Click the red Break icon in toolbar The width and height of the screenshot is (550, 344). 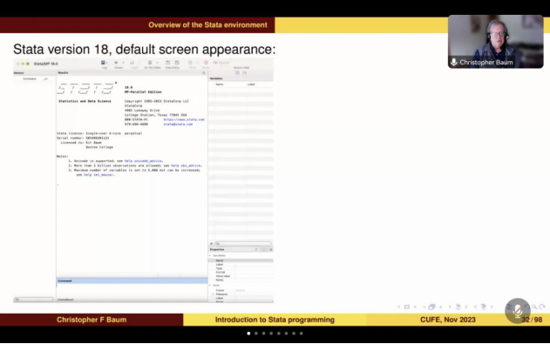coord(206,63)
